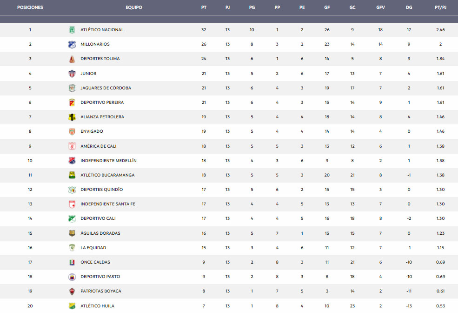Click the Millonarios team crest
Image resolution: width=458 pixels, height=313 pixels.
click(x=72, y=44)
